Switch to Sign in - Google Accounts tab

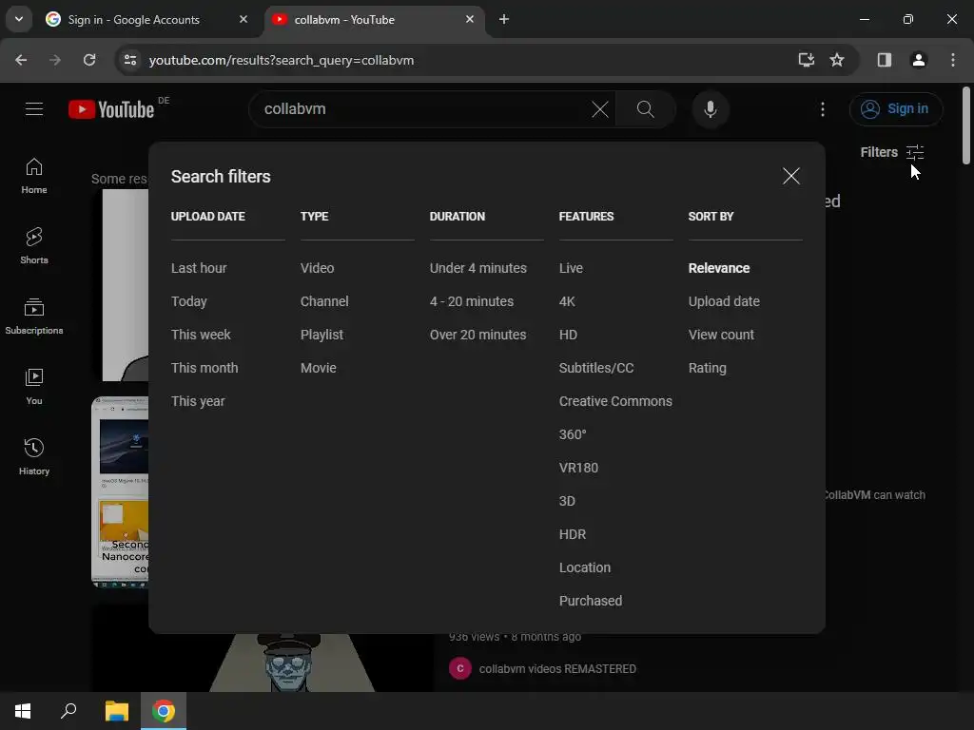click(x=146, y=19)
